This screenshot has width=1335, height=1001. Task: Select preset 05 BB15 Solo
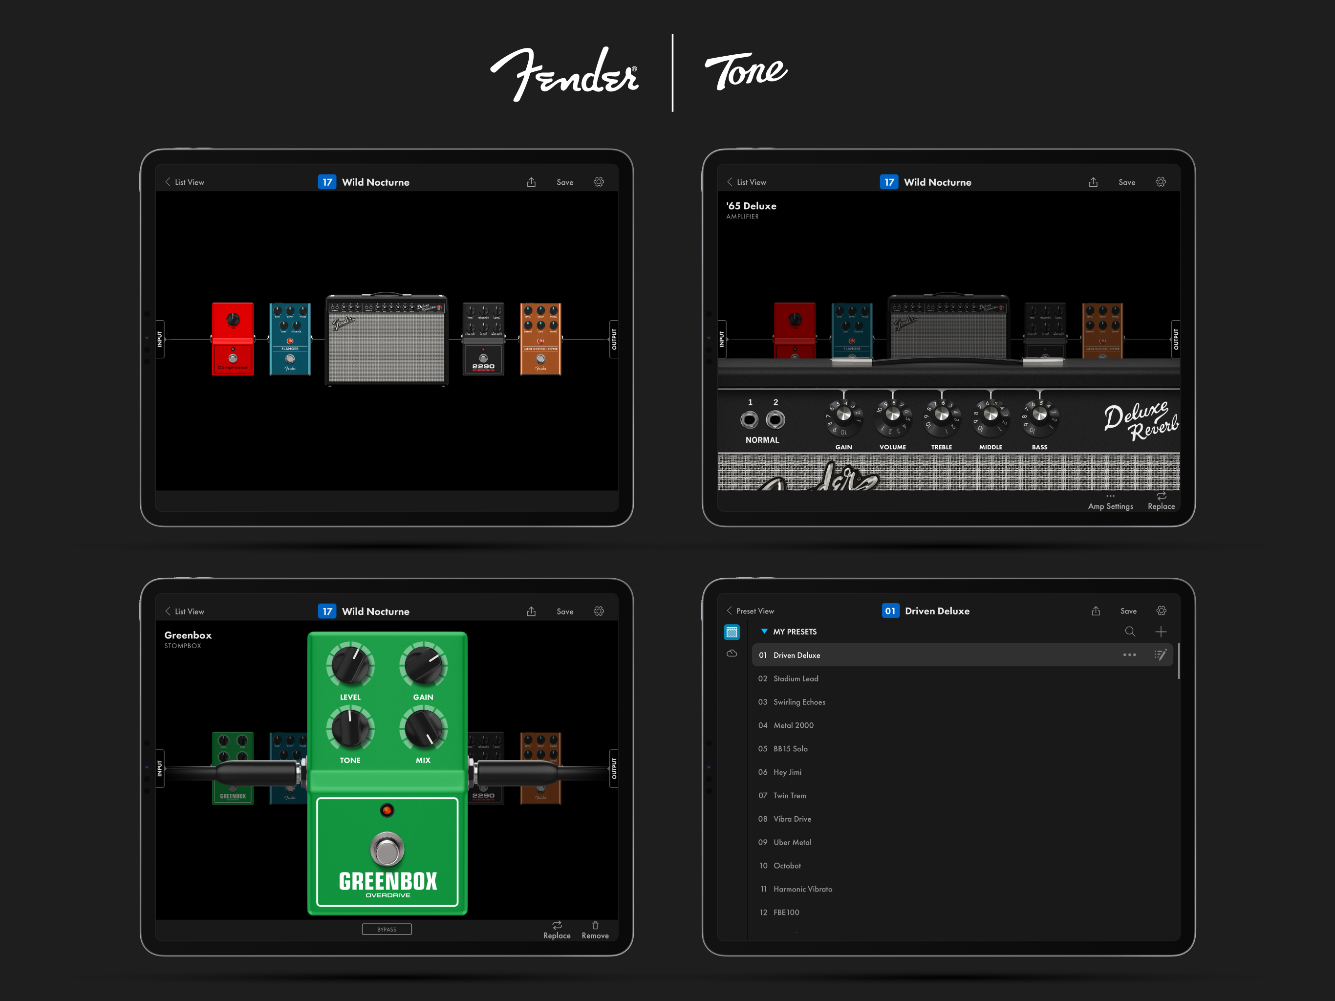963,749
